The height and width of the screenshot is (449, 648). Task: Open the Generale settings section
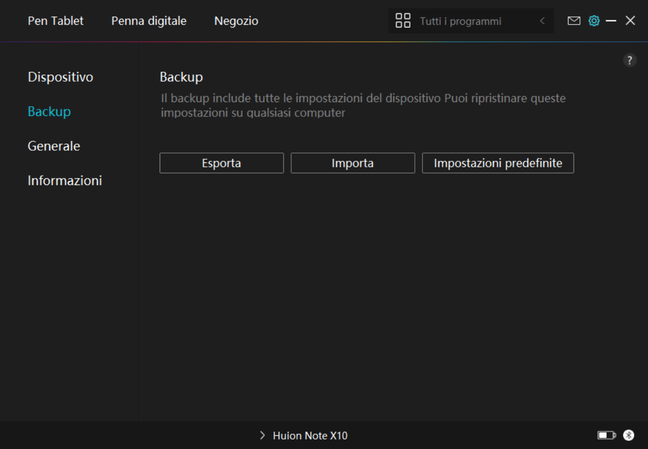pyautogui.click(x=54, y=146)
